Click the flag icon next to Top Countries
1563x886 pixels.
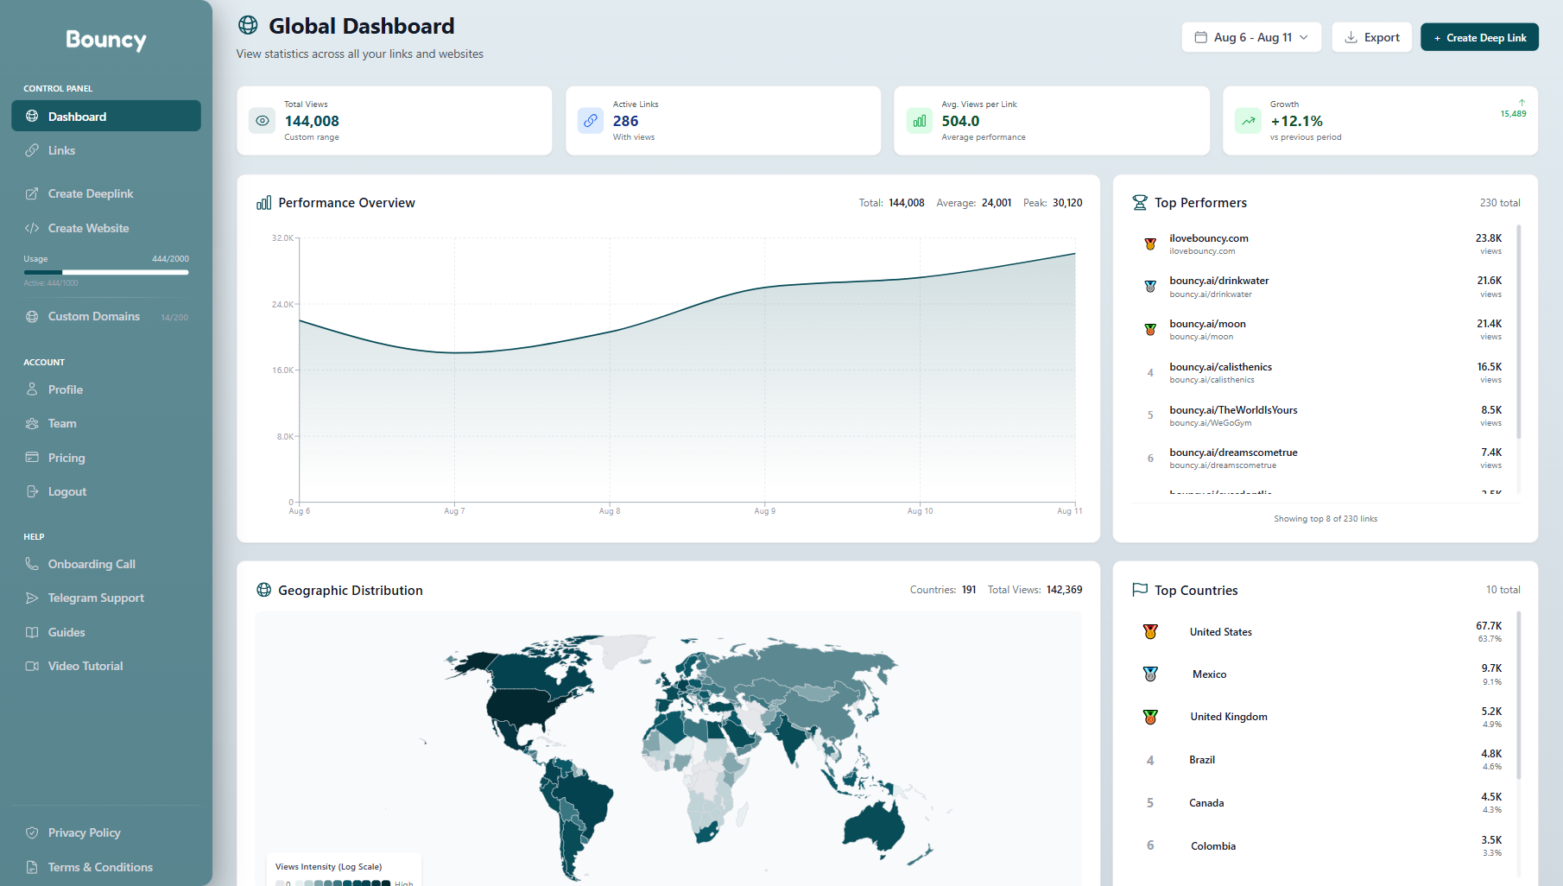(1140, 590)
